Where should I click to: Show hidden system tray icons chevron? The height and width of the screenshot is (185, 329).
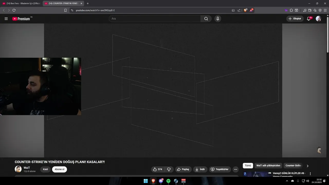coord(287,181)
